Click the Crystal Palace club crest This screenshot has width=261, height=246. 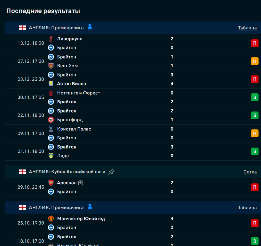51,129
